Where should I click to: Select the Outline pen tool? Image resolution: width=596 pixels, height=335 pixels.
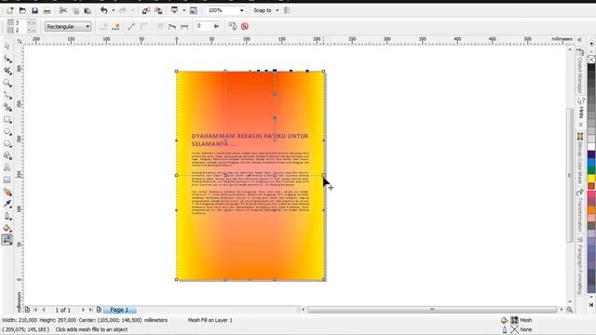coord(7,216)
